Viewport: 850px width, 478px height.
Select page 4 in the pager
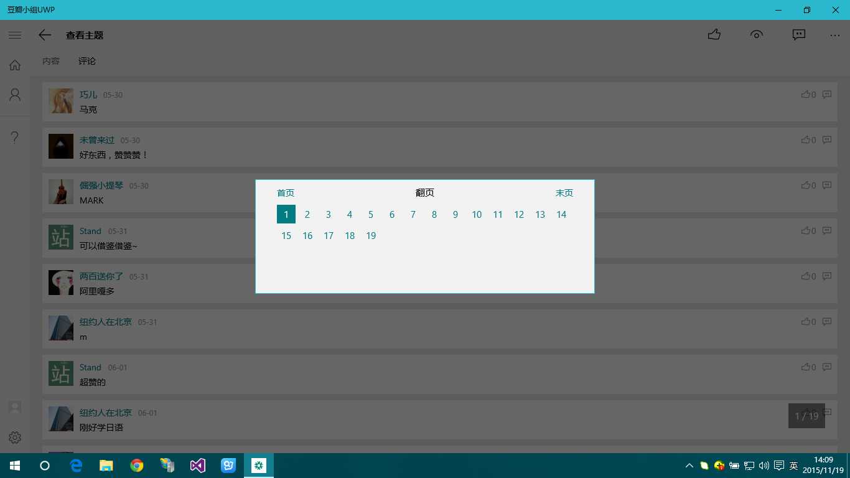350,214
